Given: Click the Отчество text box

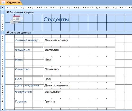Looking at the screenshot, I should (79, 71).
